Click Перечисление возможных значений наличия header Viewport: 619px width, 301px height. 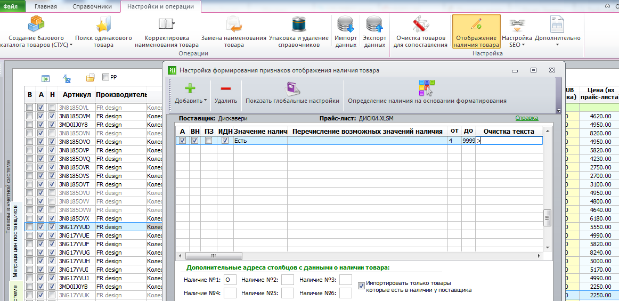click(368, 131)
